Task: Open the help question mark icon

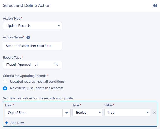Action: (155, 5)
